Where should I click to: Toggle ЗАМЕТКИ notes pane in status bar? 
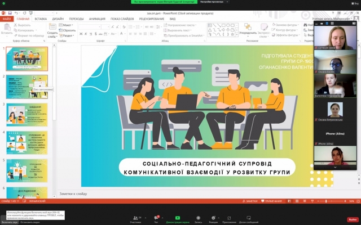[250, 201]
